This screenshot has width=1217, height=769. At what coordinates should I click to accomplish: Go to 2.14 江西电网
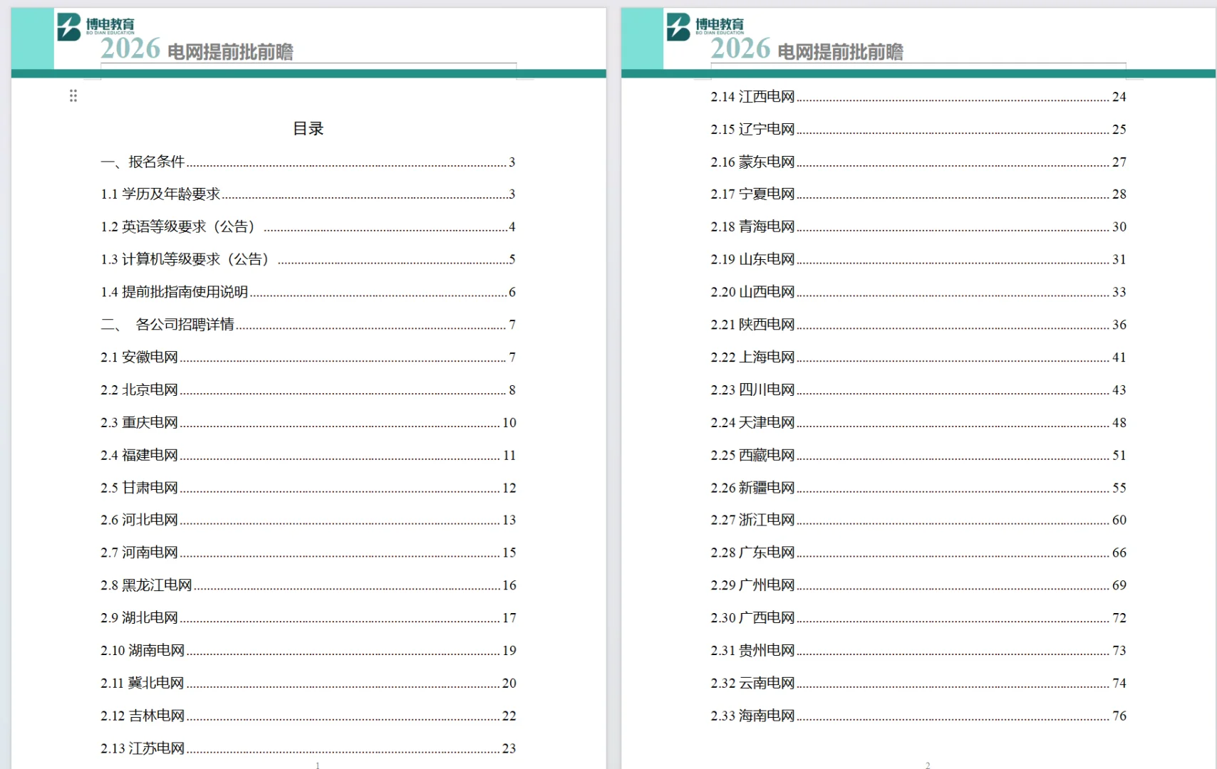tap(918, 97)
